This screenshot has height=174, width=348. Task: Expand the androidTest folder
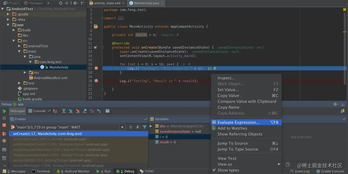(x=19, y=46)
